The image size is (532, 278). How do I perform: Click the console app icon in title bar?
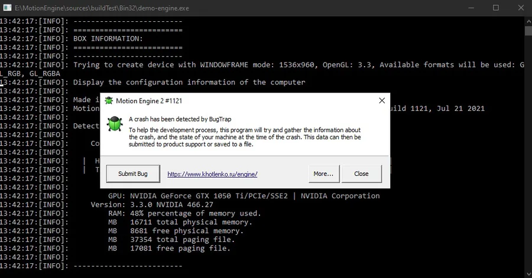click(8, 8)
